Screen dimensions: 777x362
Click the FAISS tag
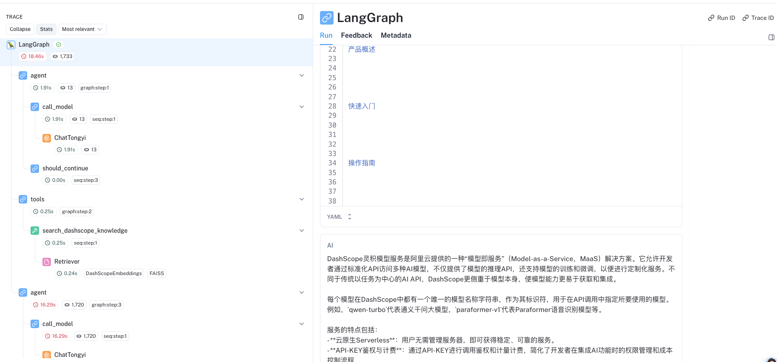click(x=157, y=273)
